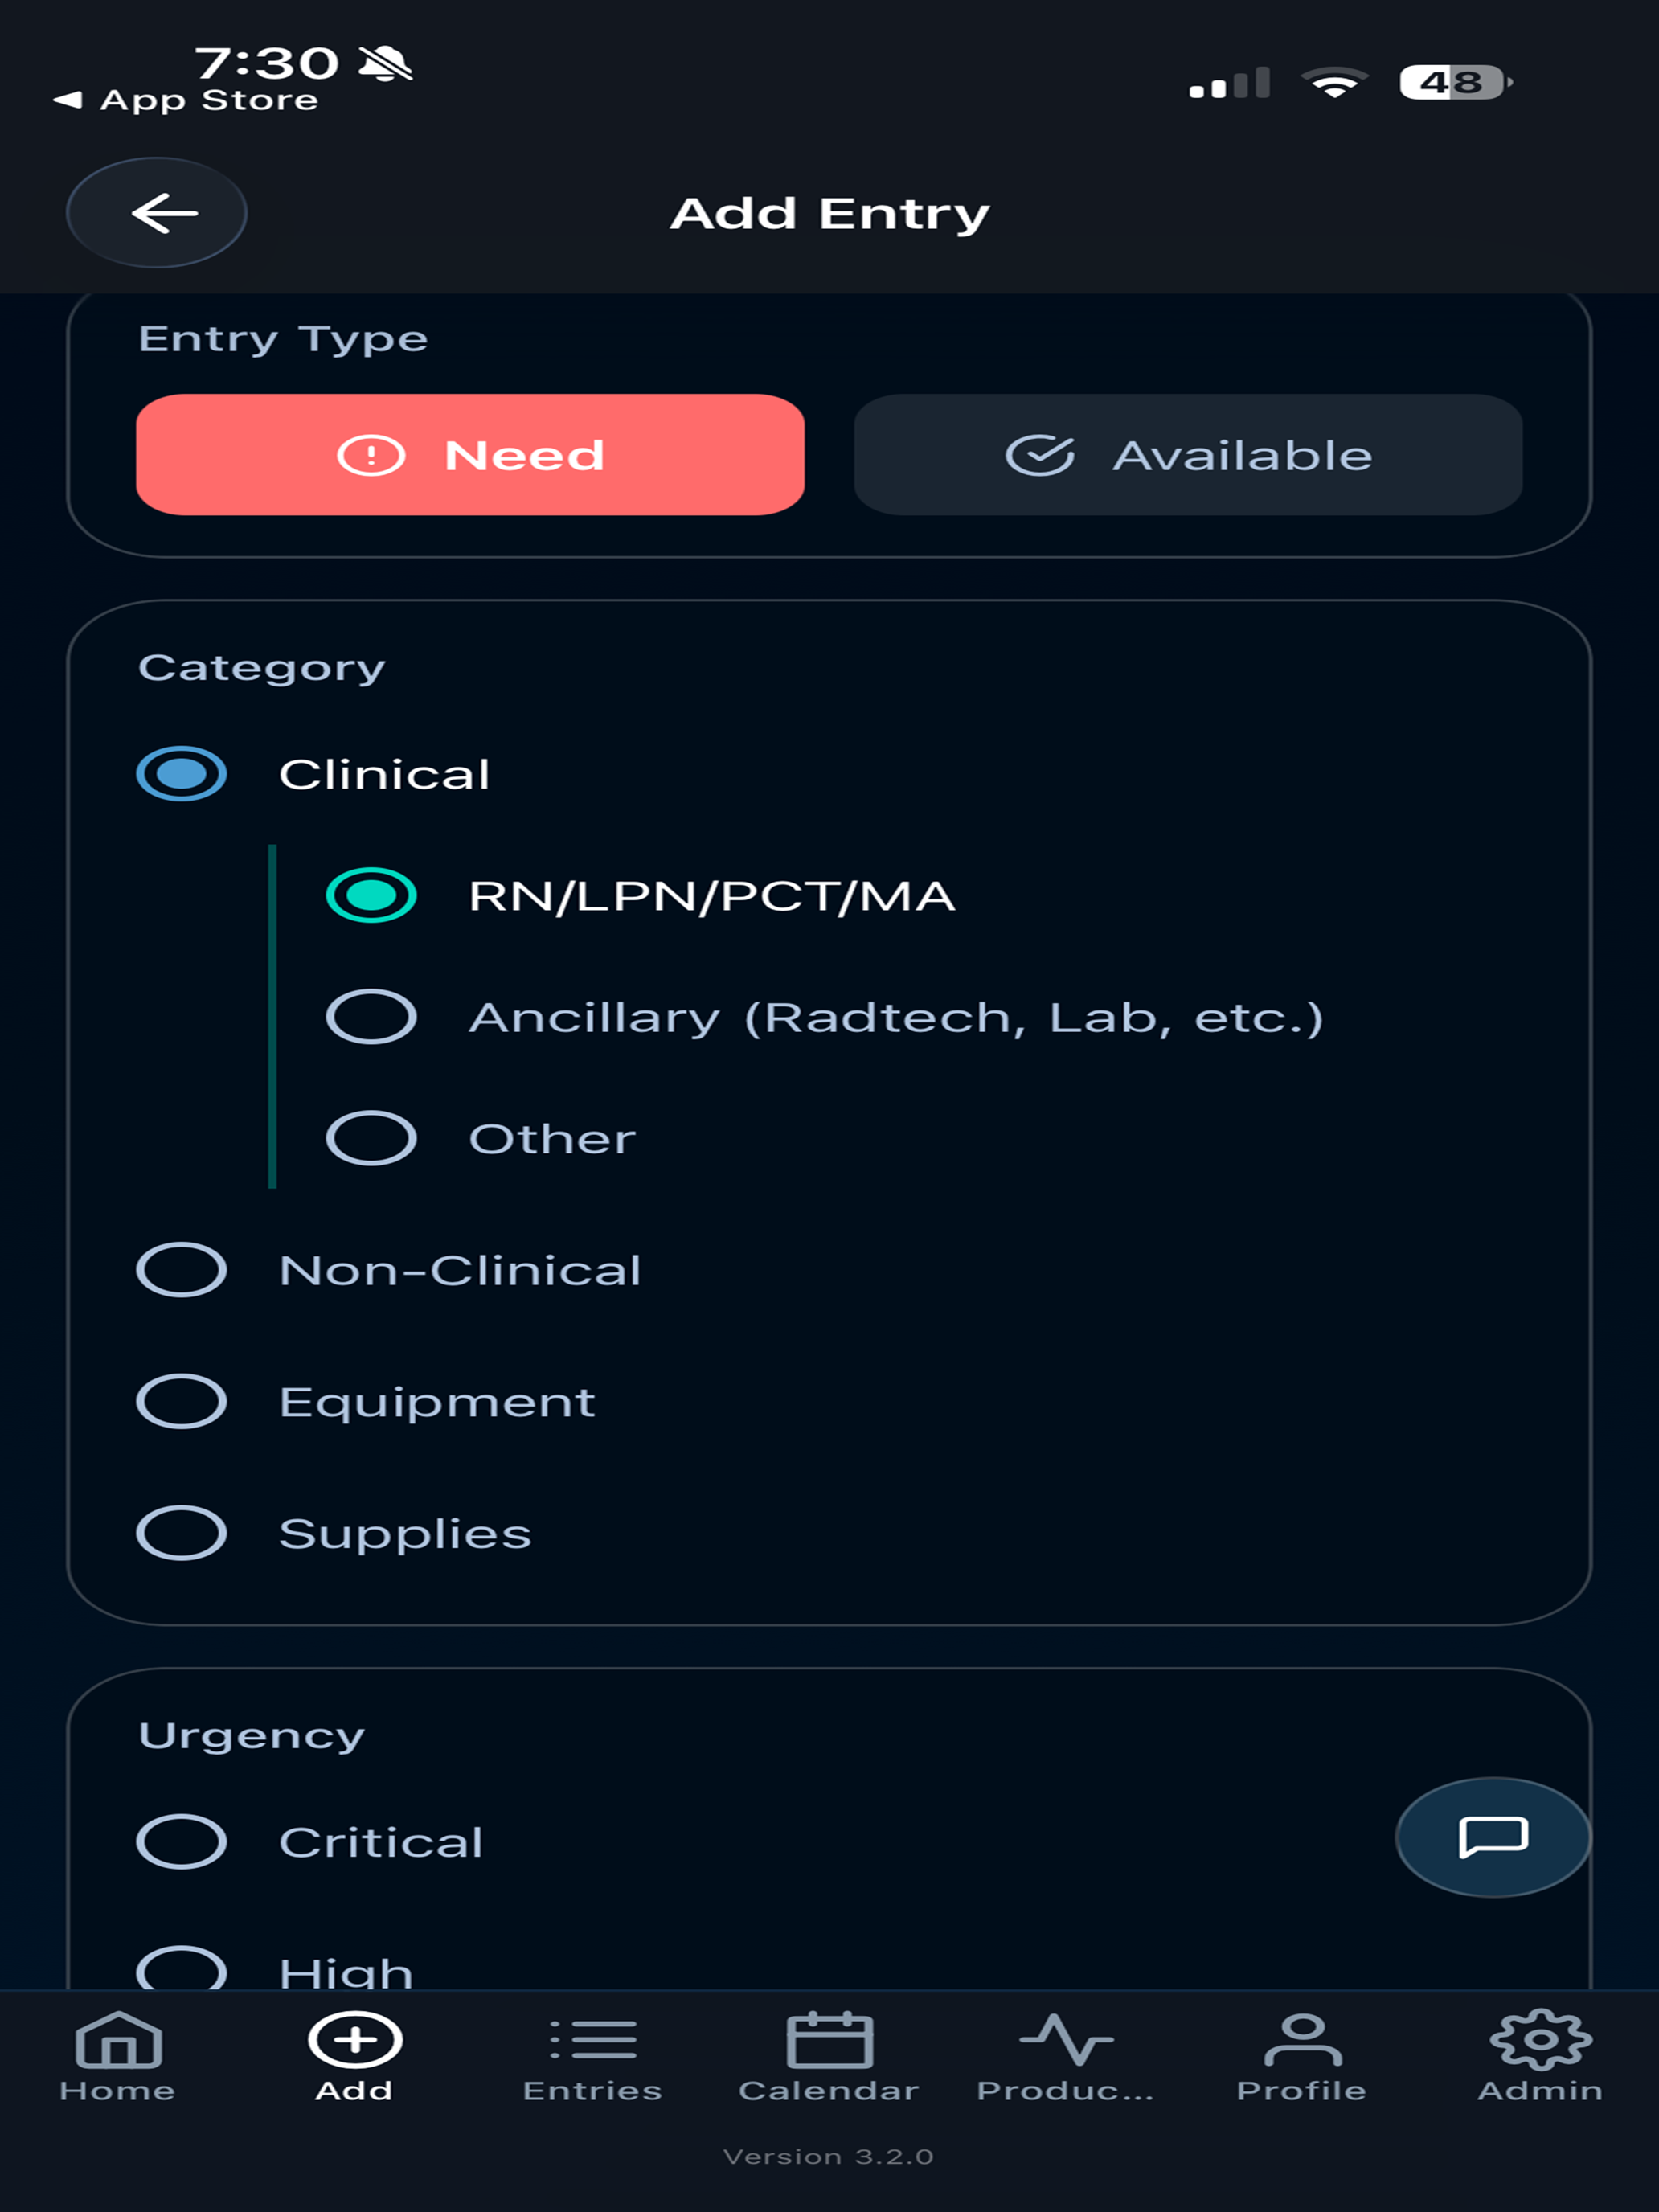Tap the back arrow button
The height and width of the screenshot is (2212, 1659).
point(156,213)
